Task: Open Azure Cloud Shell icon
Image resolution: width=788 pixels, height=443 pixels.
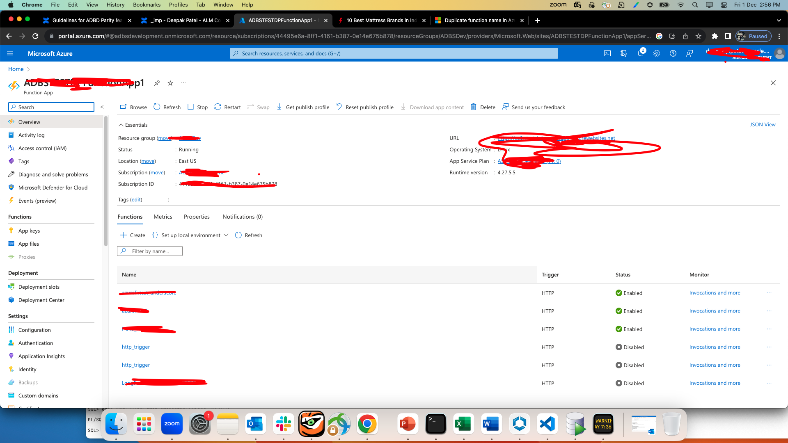Action: pyautogui.click(x=607, y=53)
